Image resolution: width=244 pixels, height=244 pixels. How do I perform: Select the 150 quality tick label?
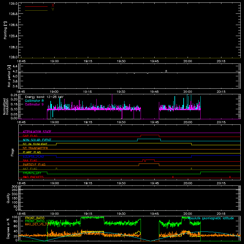tap(14, 198)
